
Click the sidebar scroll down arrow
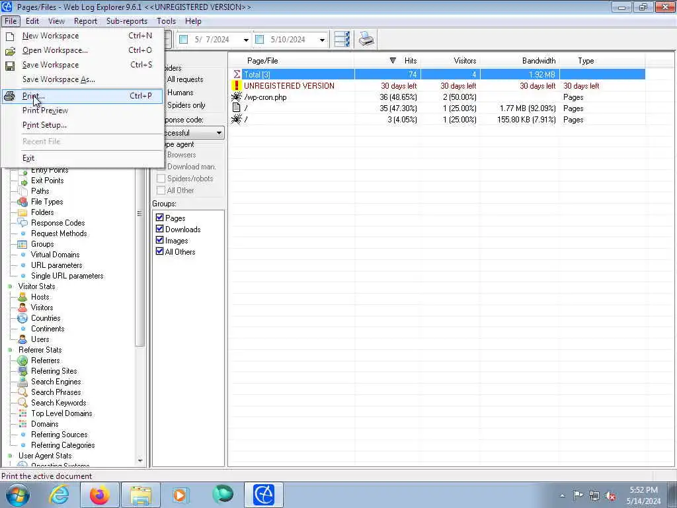[139, 460]
